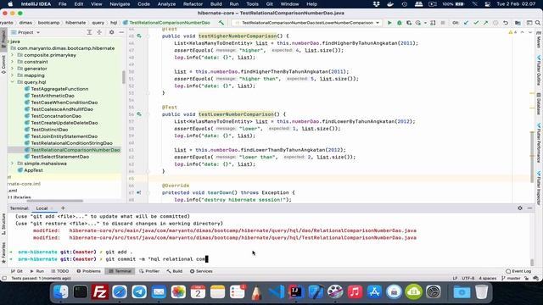Viewport: 543px width, 305px height.
Task: Start the Debug session
Action: (400, 23)
